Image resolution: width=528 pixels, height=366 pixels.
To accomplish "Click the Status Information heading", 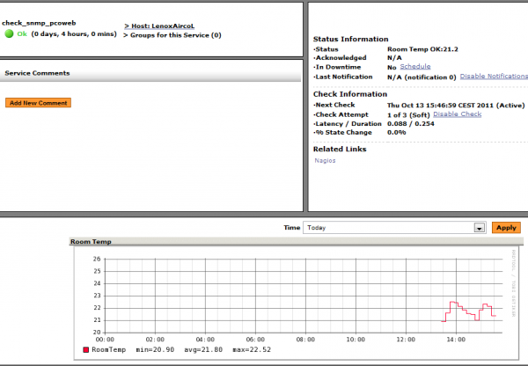I will [x=350, y=39].
